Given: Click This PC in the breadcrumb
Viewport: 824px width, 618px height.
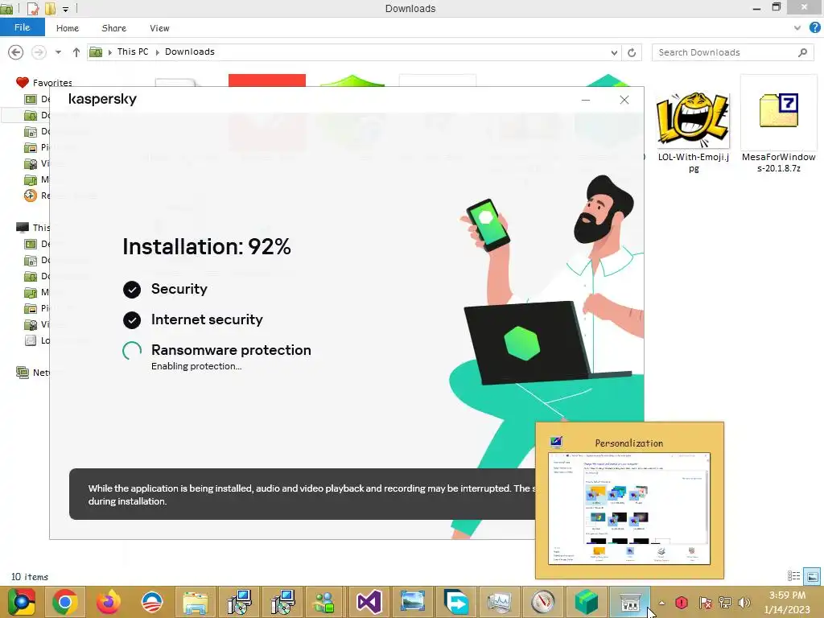Looking at the screenshot, I should coord(133,51).
